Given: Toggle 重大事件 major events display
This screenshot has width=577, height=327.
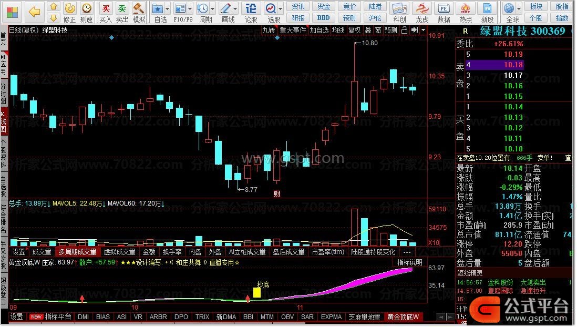Looking at the screenshot, I should point(293,30).
